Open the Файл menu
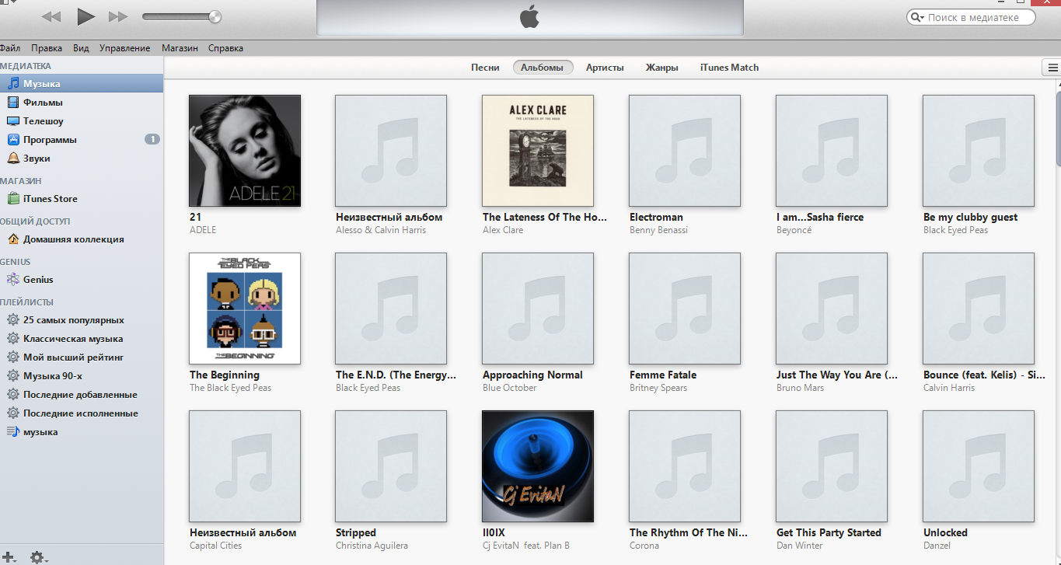 (x=10, y=48)
